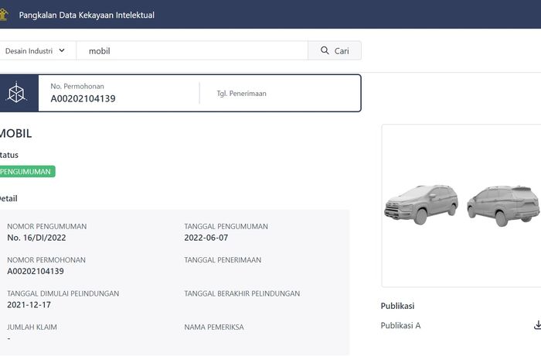Select protection start date 2021-12-17

(x=29, y=305)
